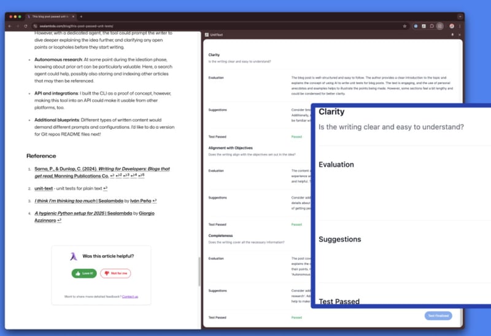Open a new browser tab
491x336 pixels.
click(x=81, y=17)
